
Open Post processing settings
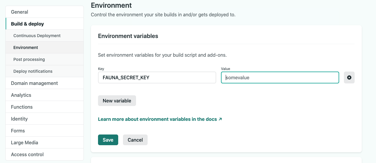(x=45, y=59)
